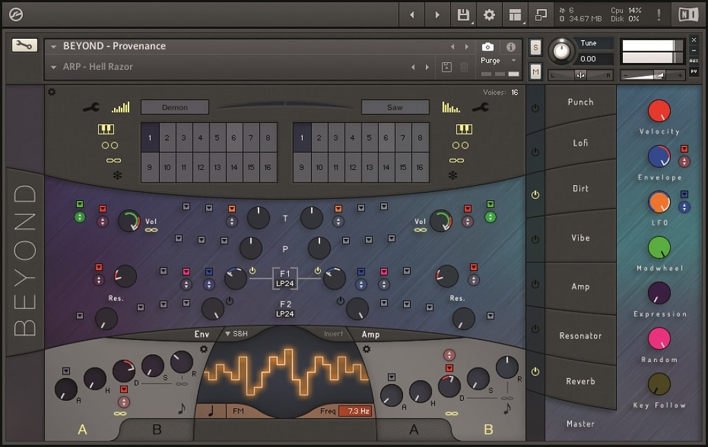This screenshot has height=447, width=708.
Task: Click the keyboard icon left of Demon grid
Action: click(x=106, y=129)
